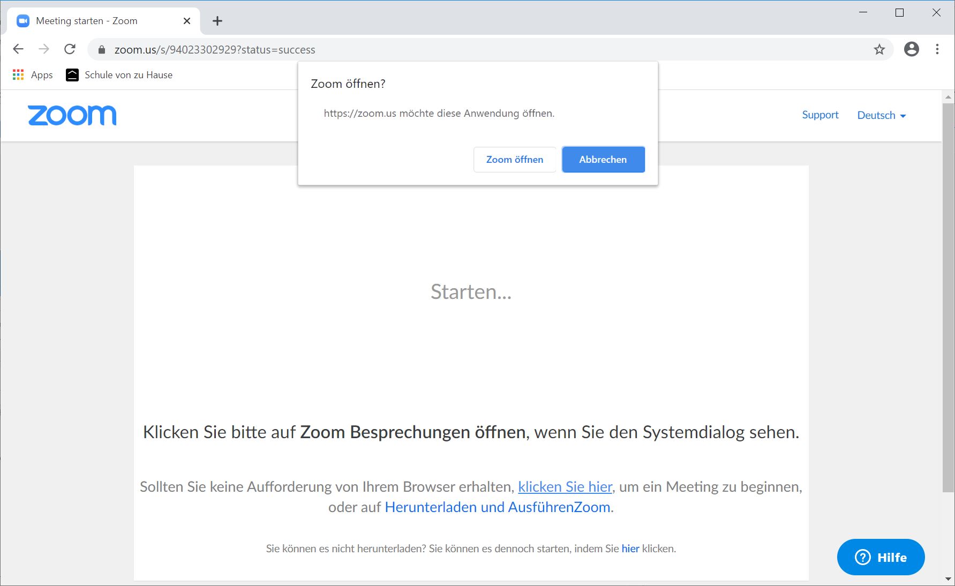Click the address bar URL
Image resolution: width=955 pixels, height=586 pixels.
[215, 50]
